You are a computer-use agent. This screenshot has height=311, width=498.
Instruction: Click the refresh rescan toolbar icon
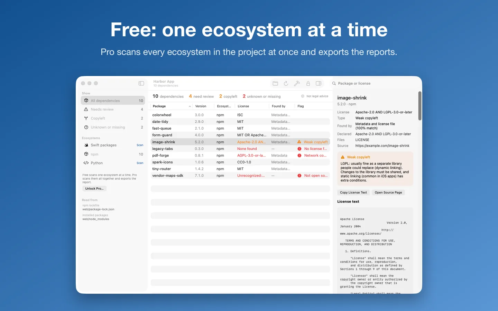[286, 83]
